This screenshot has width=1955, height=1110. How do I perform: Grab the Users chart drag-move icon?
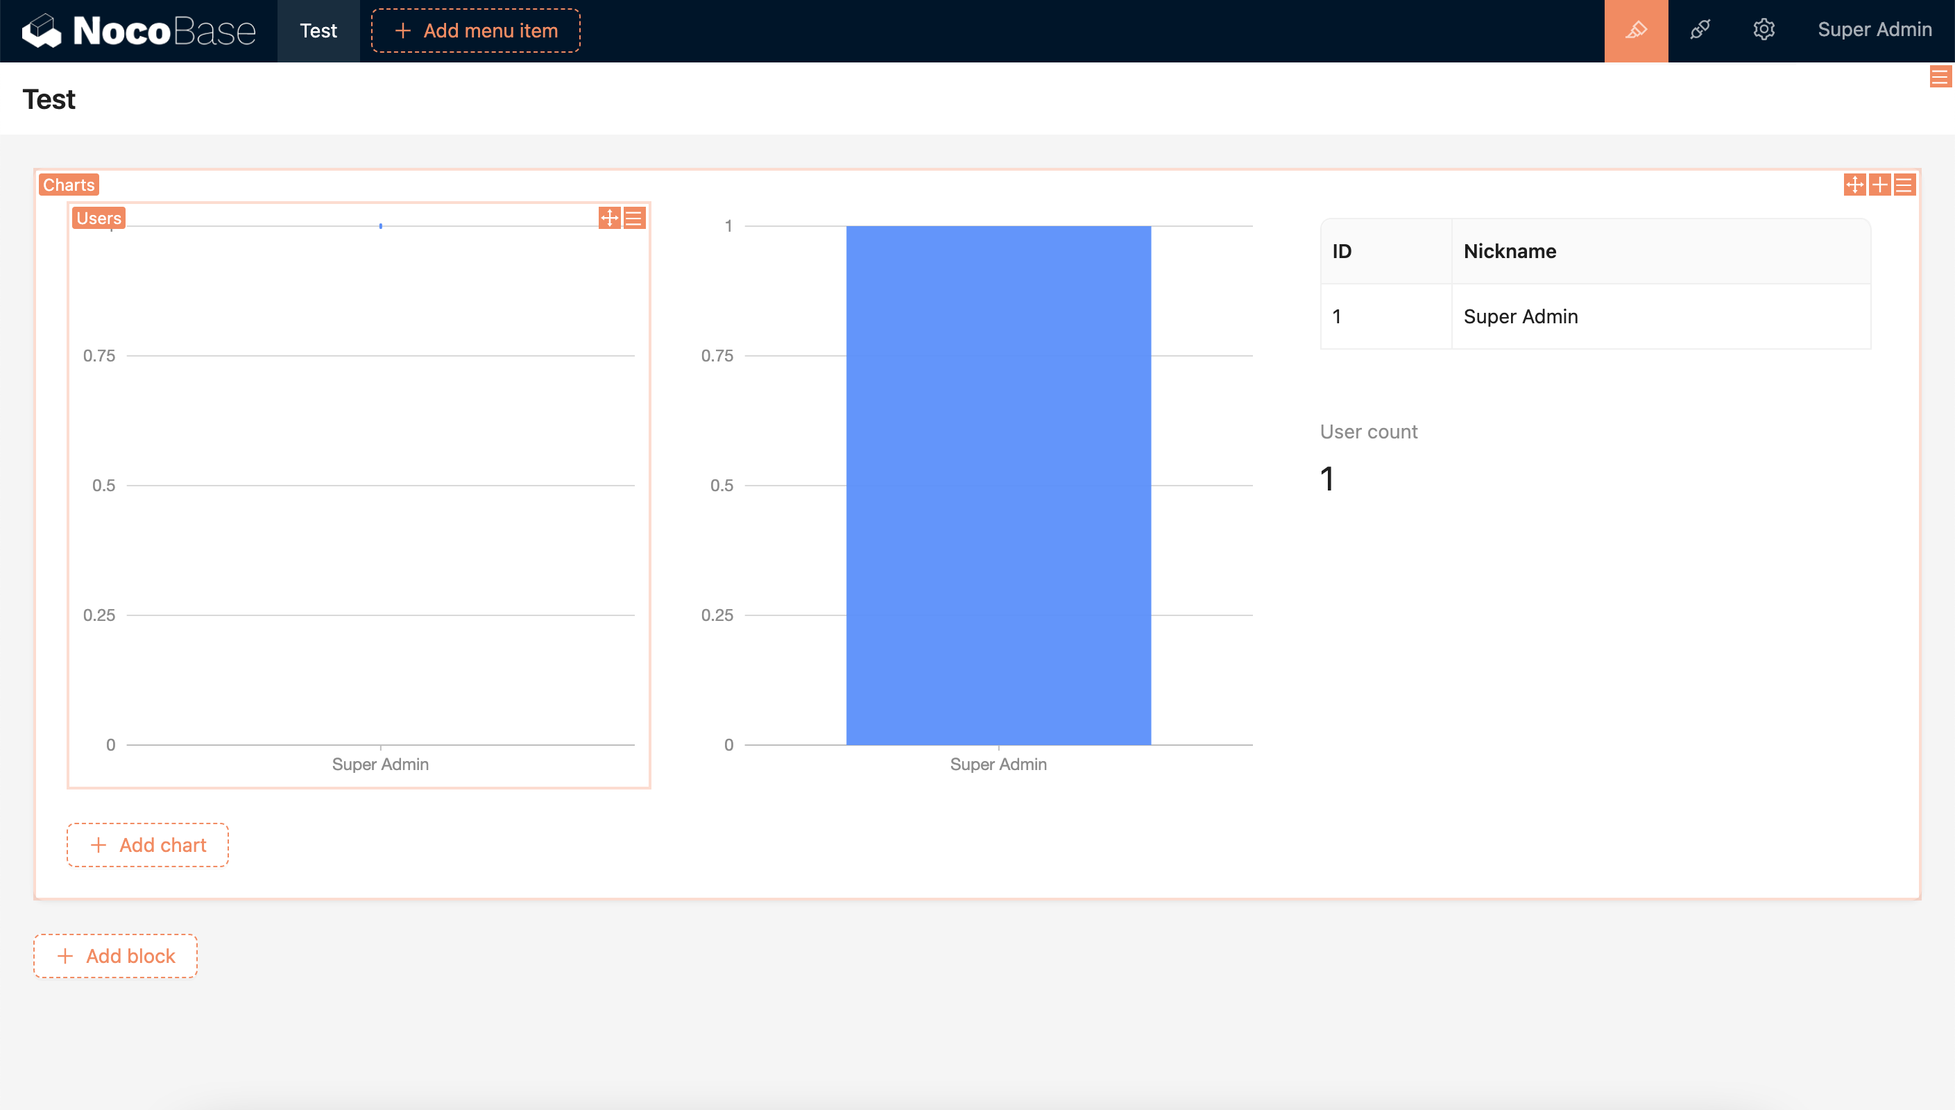coord(609,218)
